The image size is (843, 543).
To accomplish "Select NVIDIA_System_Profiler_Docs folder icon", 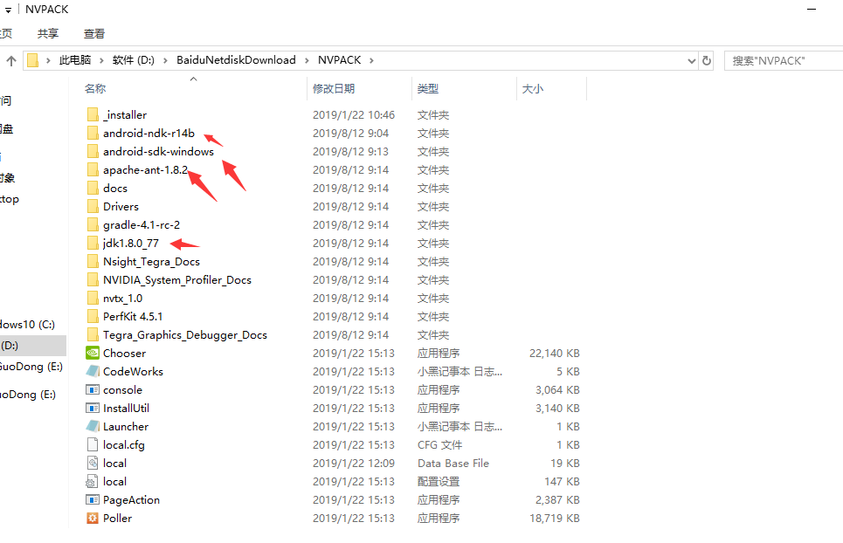I will pyautogui.click(x=93, y=279).
